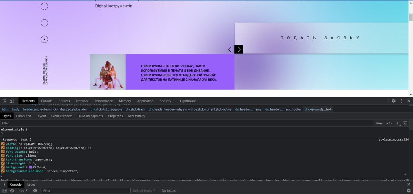Click the #9760FA background color swatch

[31, 167]
